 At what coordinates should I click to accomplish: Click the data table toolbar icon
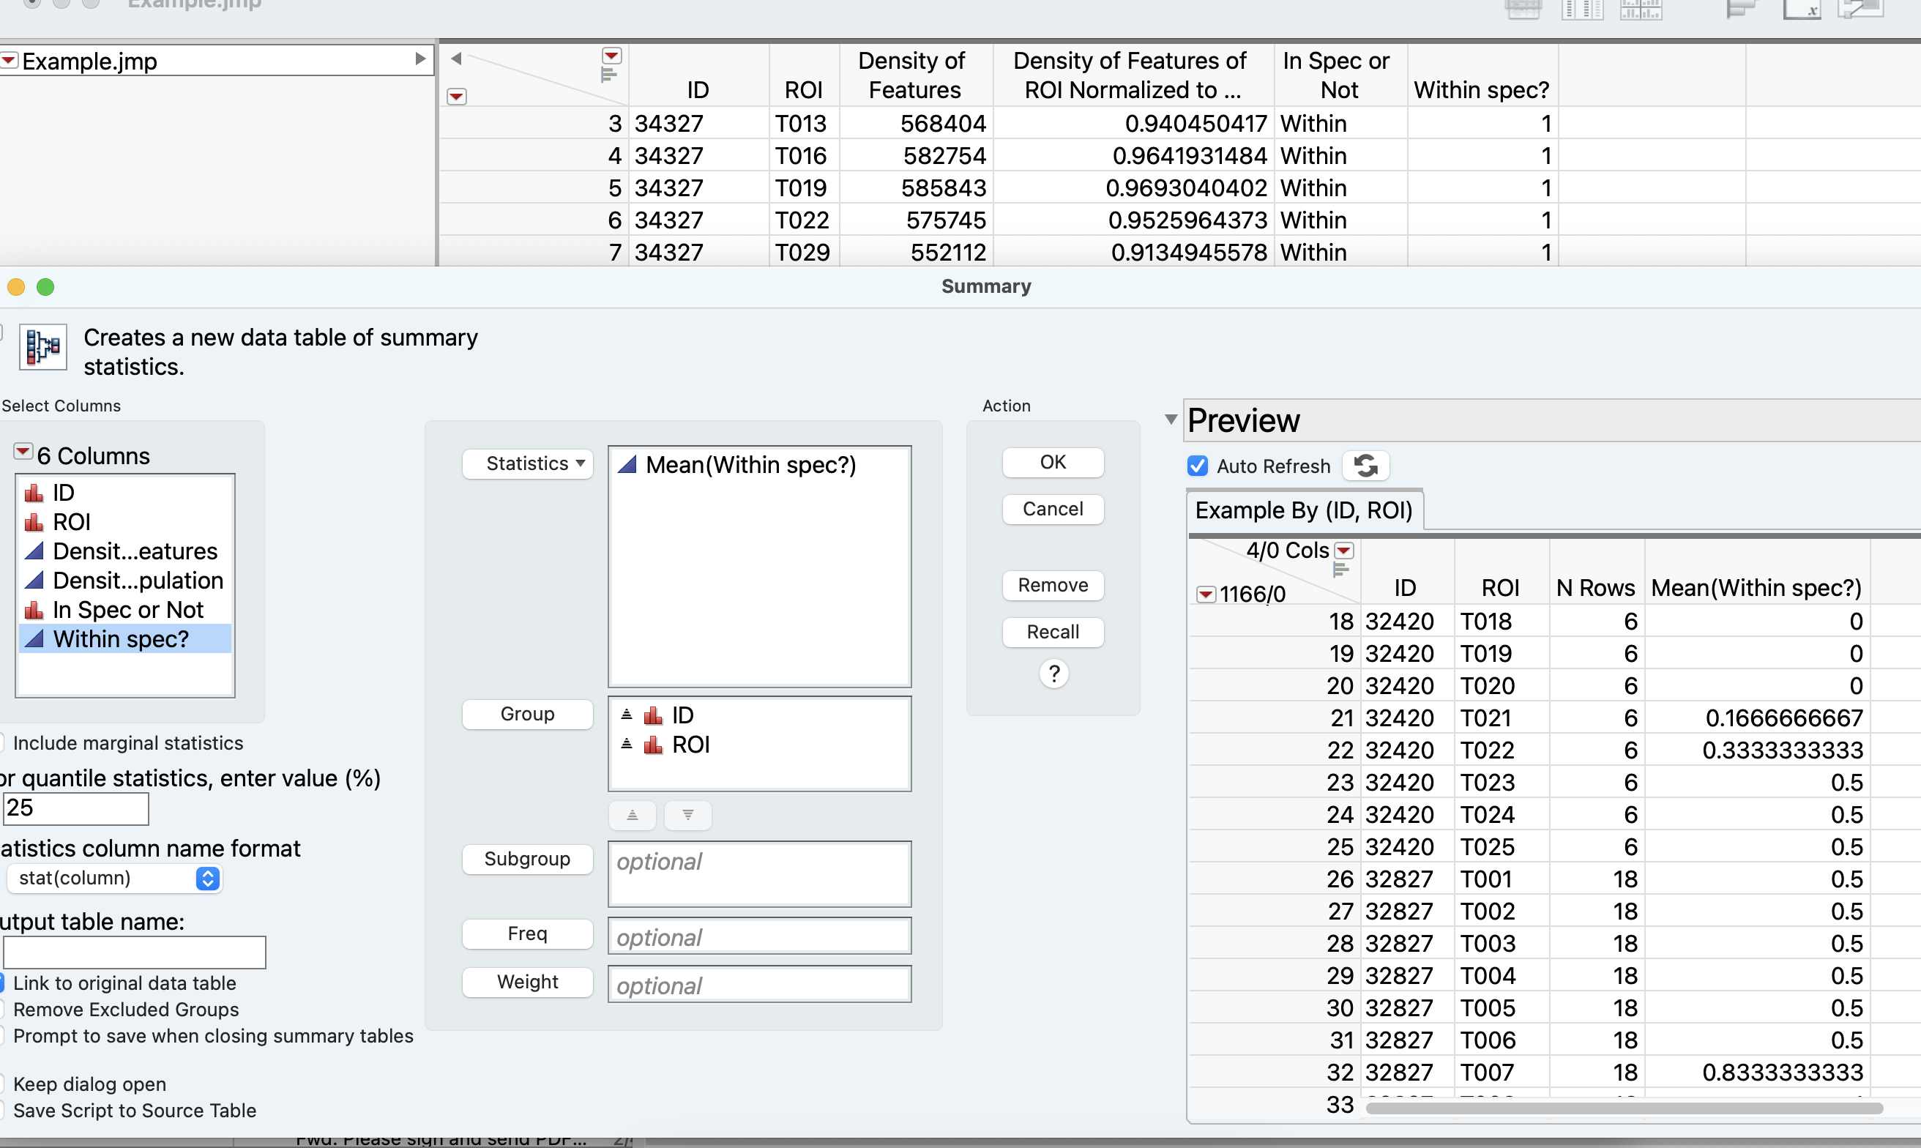1523,10
